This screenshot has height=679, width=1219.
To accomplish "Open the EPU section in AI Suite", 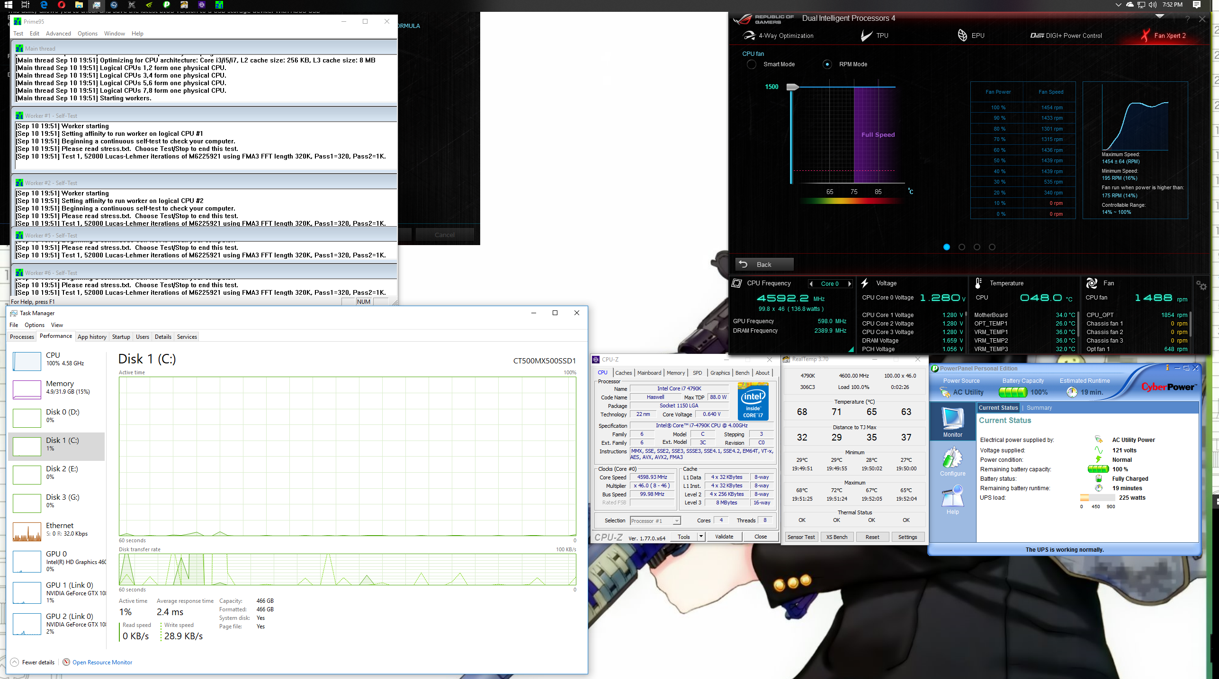I will point(971,35).
